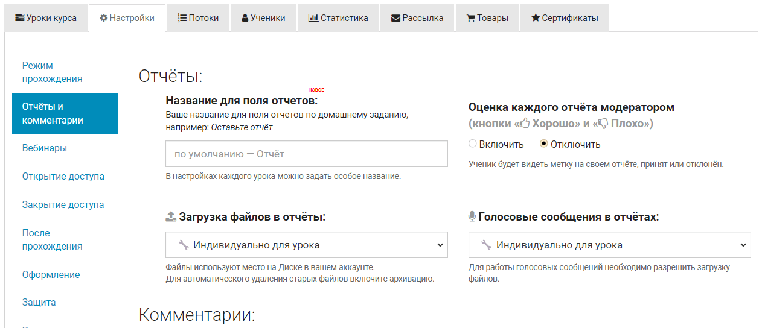The image size is (762, 328).
Task: Open the Защита sidebar item
Action: [x=39, y=303]
